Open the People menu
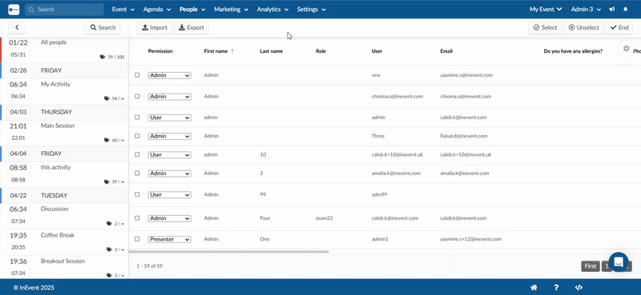 coord(192,10)
